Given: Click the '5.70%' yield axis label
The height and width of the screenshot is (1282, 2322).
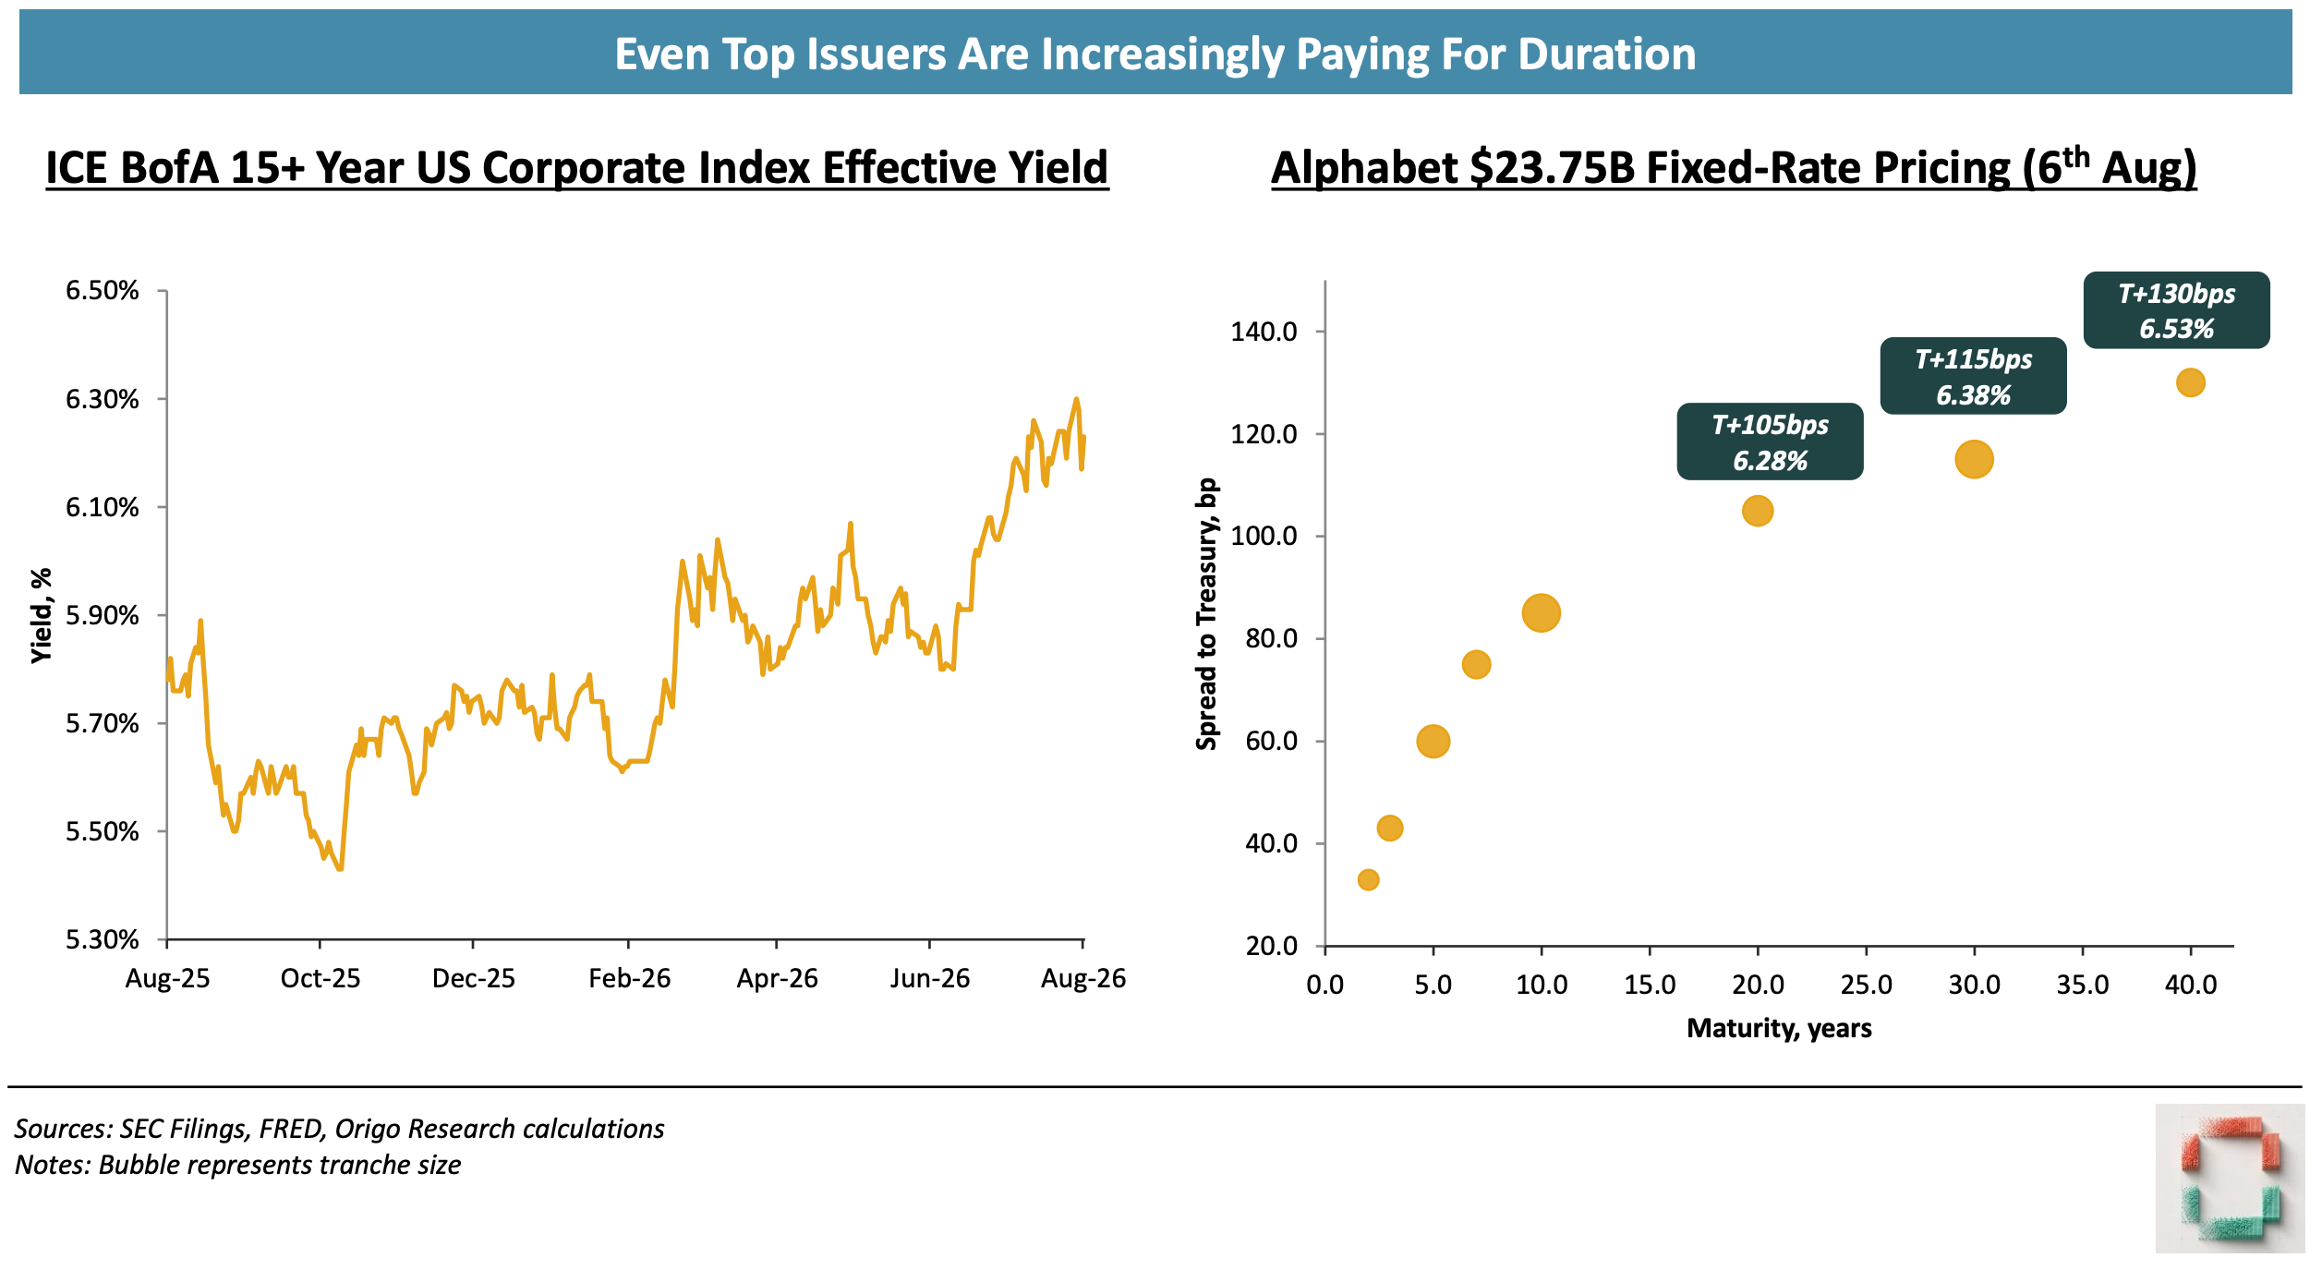Looking at the screenshot, I should pyautogui.click(x=102, y=723).
